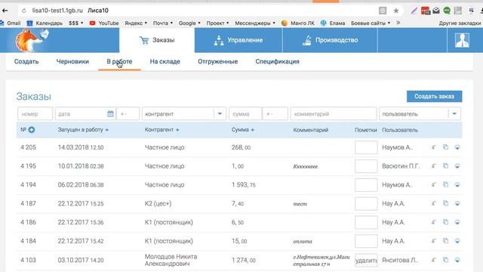
Task: Open the user profile avatar icon
Action: [x=462, y=40]
